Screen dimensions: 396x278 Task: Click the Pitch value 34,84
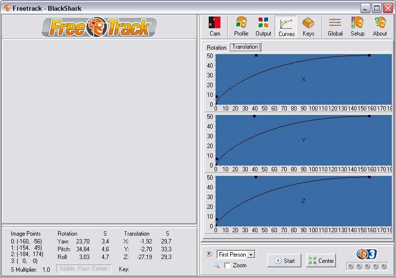coord(83,249)
